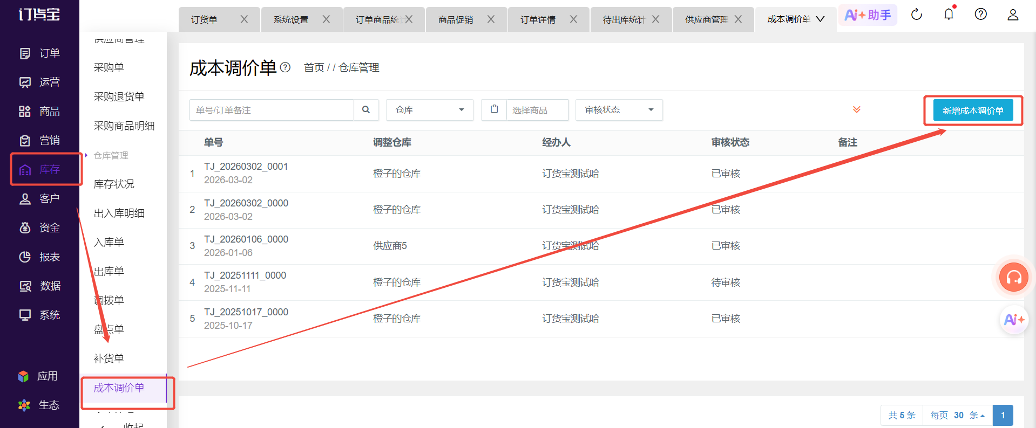Image resolution: width=1036 pixels, height=428 pixels.
Task: Open the 应用 cube icon
Action: 23,376
